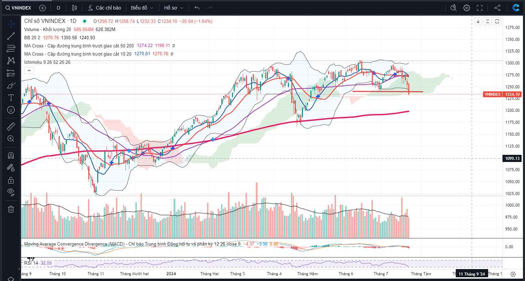525x281 pixels.
Task: Select the MA Cross 50 200 legend
Action: click(79, 46)
